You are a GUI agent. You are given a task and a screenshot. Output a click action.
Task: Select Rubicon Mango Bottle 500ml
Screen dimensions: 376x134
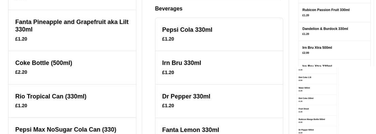(x=312, y=119)
